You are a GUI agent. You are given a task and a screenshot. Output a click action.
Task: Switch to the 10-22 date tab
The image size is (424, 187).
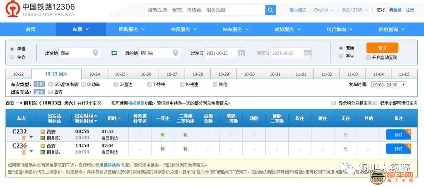(x=18, y=74)
